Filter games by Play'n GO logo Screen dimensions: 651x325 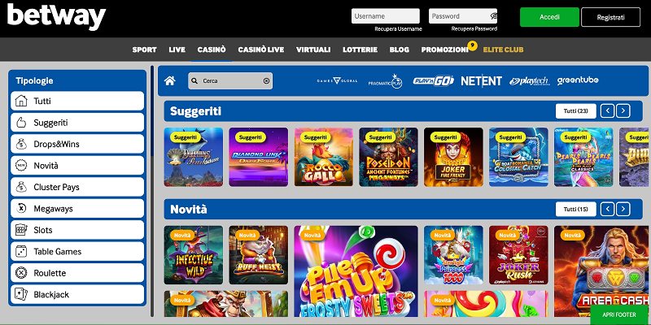coord(433,80)
